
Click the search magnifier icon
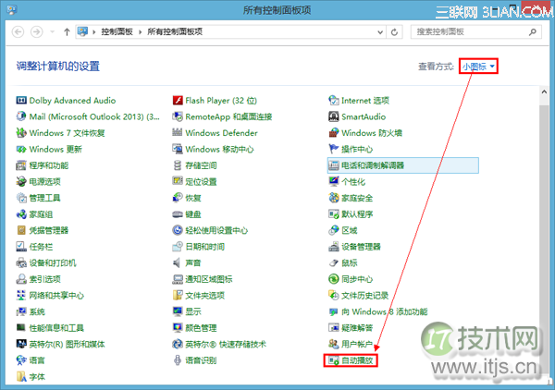pyautogui.click(x=533, y=32)
